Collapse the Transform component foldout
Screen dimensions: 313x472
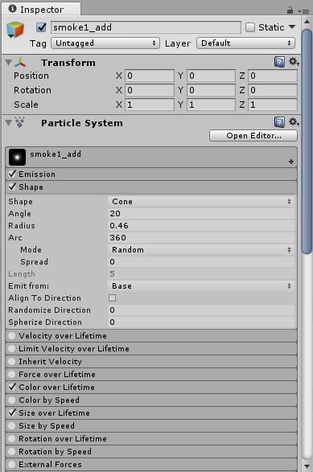(x=8, y=63)
